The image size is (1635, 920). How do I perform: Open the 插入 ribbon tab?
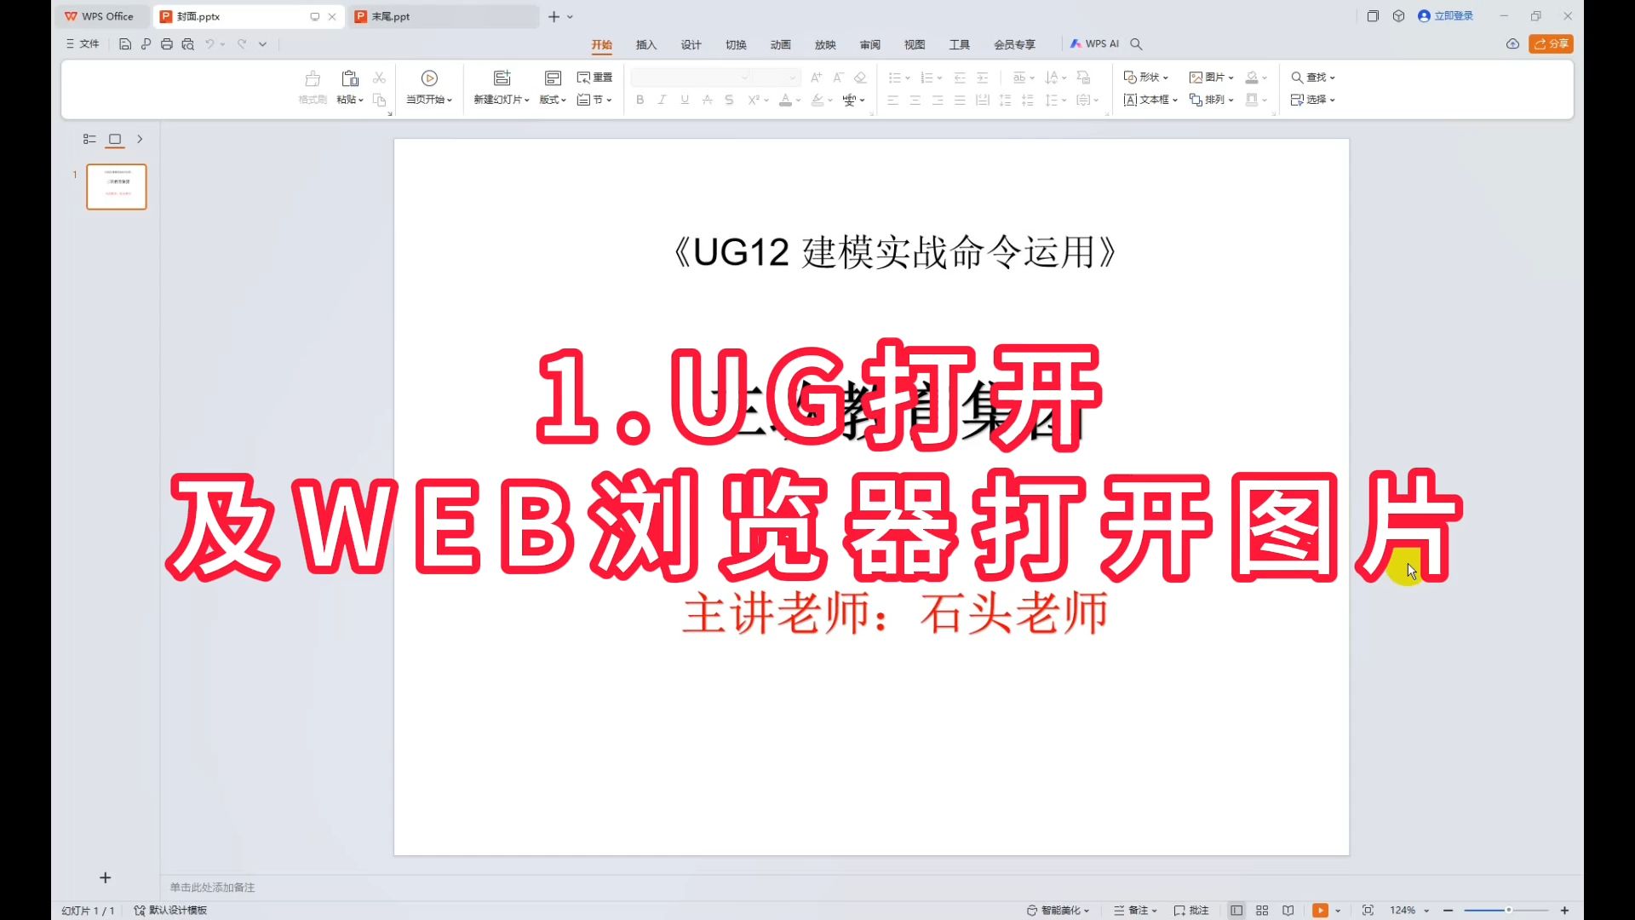point(646,44)
